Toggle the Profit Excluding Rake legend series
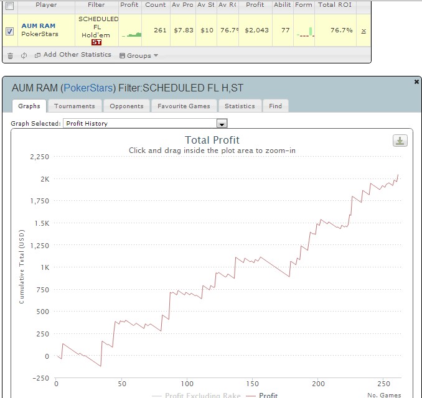This screenshot has height=398, width=422. 196,395
